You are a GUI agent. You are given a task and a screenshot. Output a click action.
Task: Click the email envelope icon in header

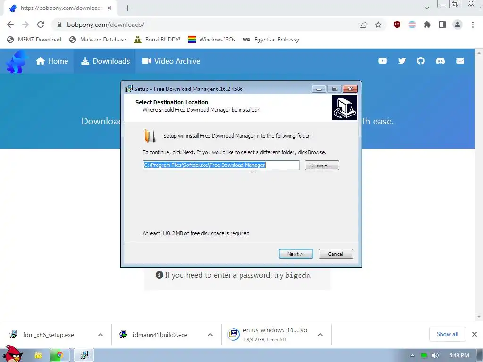pos(460,61)
